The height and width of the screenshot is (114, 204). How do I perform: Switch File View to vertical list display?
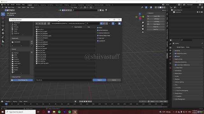[x=101, y=23]
